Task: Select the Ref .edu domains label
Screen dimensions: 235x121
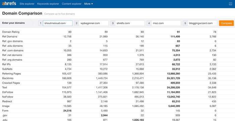Action: click(x=12, y=46)
